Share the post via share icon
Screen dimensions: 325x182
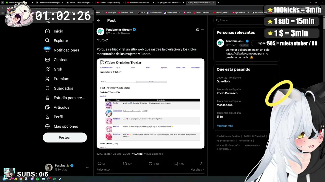pyautogui.click(x=202, y=164)
